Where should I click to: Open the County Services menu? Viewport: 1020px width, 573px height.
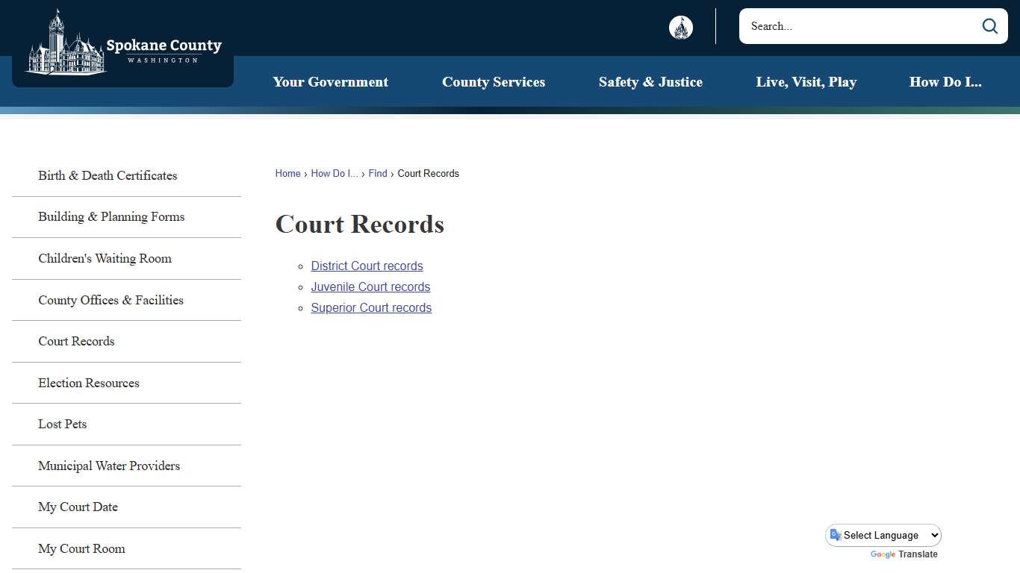pyautogui.click(x=494, y=82)
